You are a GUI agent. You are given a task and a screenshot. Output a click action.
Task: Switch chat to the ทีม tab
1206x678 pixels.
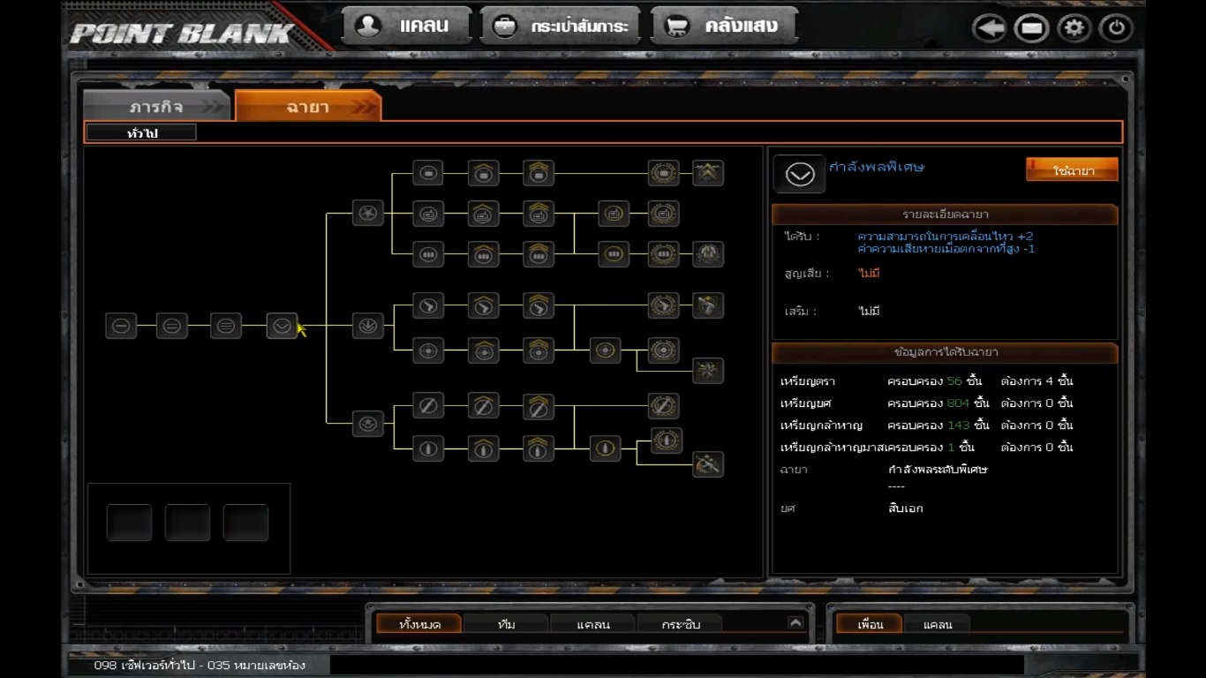(x=506, y=624)
